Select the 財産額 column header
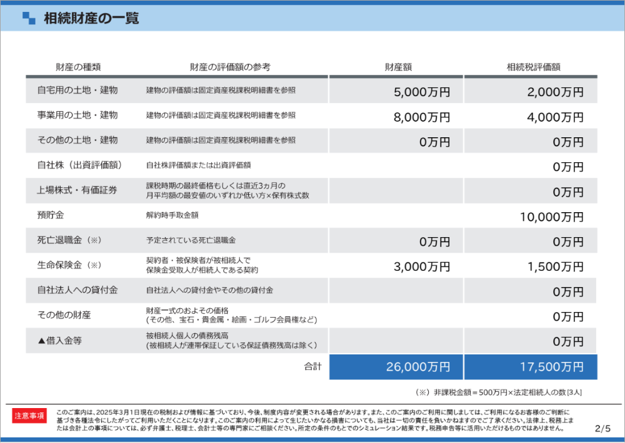 pos(398,67)
